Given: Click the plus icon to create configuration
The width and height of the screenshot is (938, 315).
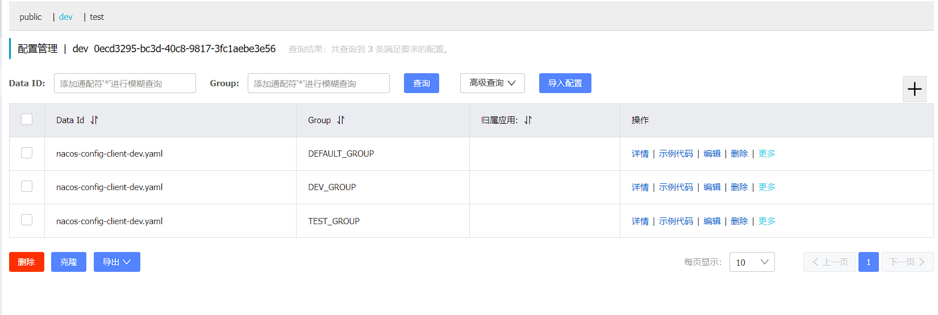Looking at the screenshot, I should [914, 89].
